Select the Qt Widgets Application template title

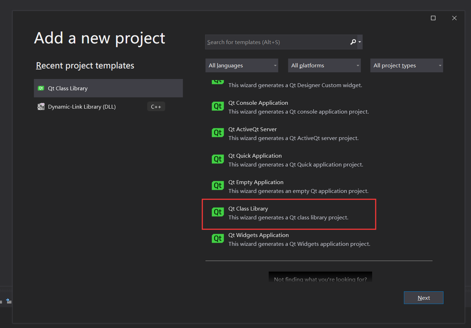click(x=258, y=235)
